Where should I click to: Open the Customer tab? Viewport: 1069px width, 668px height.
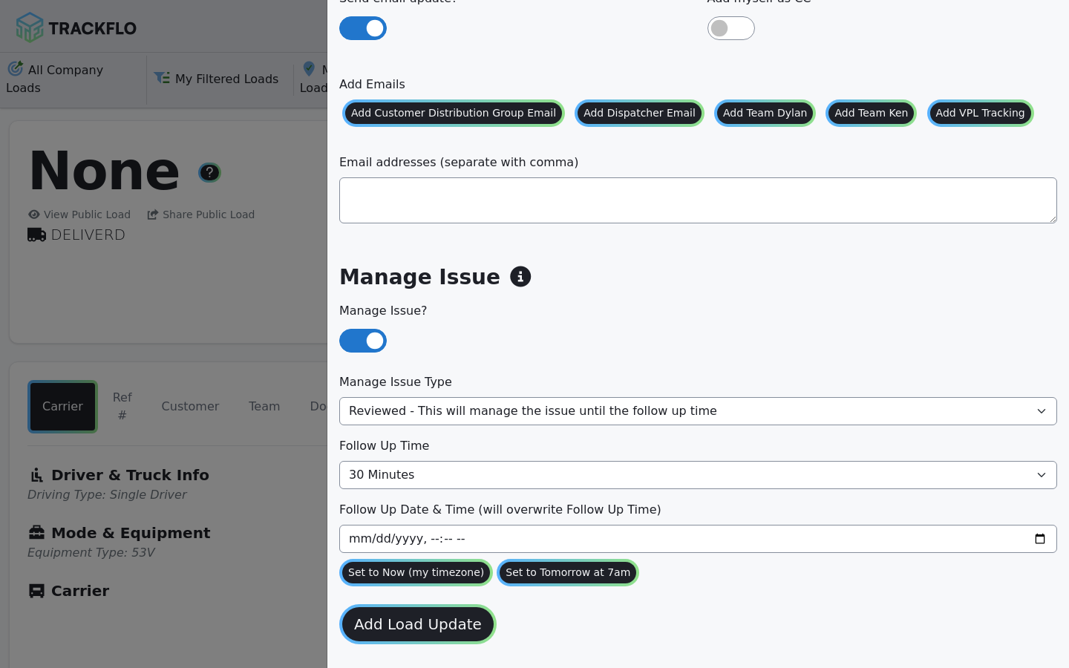pos(190,407)
